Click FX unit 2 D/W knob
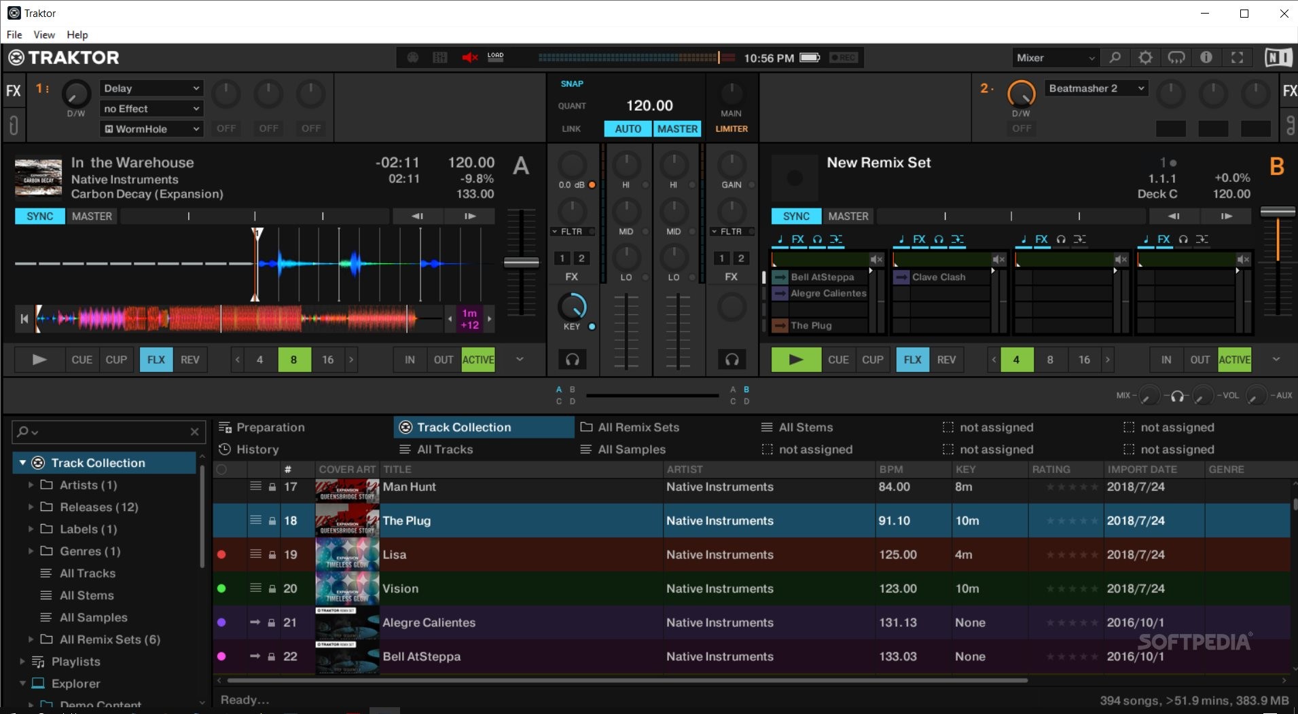The width and height of the screenshot is (1298, 714). [1021, 93]
